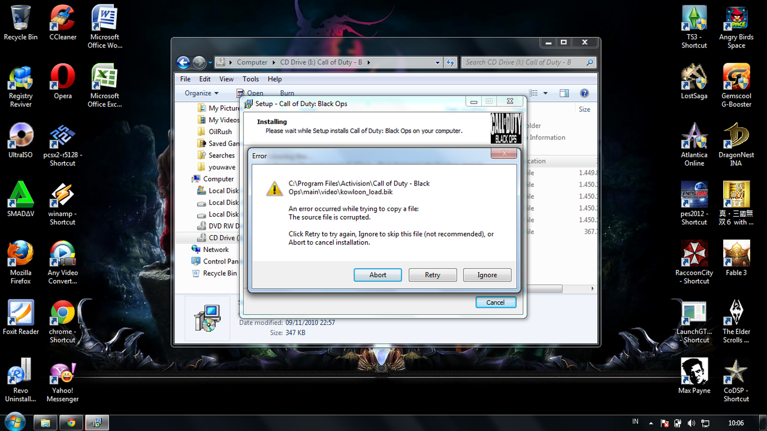This screenshot has width=767, height=431.
Task: Open the Edit menu in Explorer
Action: click(205, 79)
